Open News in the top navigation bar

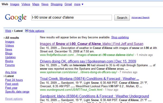pos(45,4)
